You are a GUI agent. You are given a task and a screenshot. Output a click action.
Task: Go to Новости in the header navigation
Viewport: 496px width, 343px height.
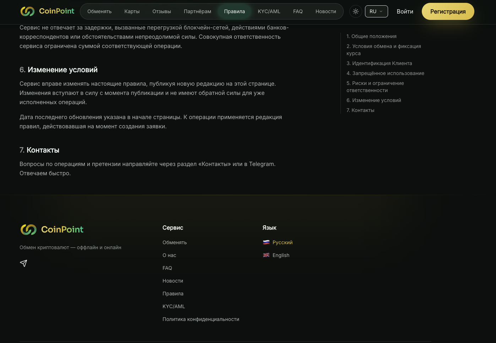click(x=326, y=11)
